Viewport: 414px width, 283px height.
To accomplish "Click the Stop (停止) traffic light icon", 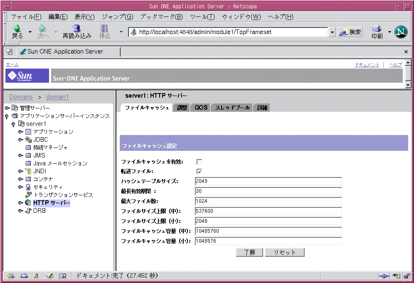I will pos(104,28).
